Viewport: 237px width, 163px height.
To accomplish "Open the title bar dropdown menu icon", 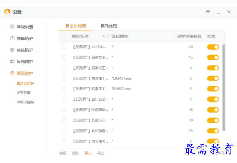I will click(208, 12).
